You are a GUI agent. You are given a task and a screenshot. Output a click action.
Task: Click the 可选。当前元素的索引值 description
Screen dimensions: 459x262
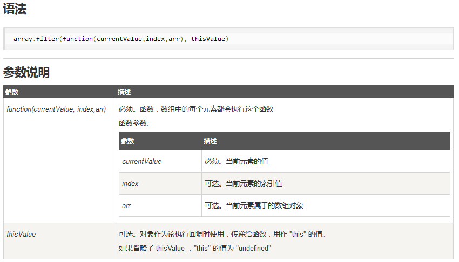pos(243,183)
